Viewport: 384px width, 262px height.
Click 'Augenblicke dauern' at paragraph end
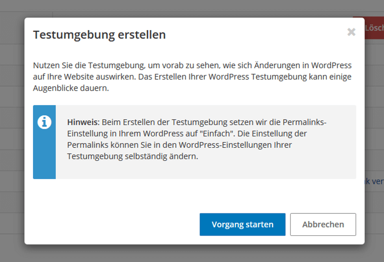[71, 88]
